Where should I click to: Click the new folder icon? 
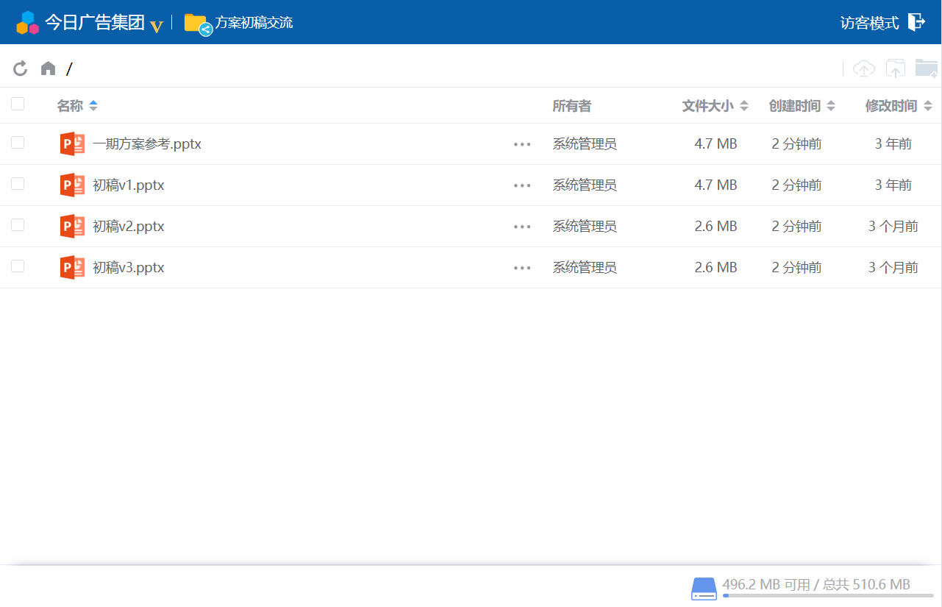[927, 68]
